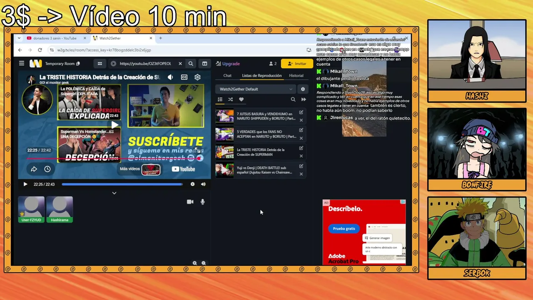Zoom in participant tiles
Screen dimensions: 533x300
tap(194, 263)
